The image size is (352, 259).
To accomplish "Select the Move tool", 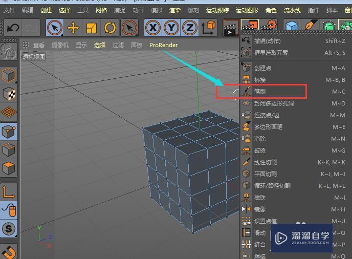I will (73, 28).
